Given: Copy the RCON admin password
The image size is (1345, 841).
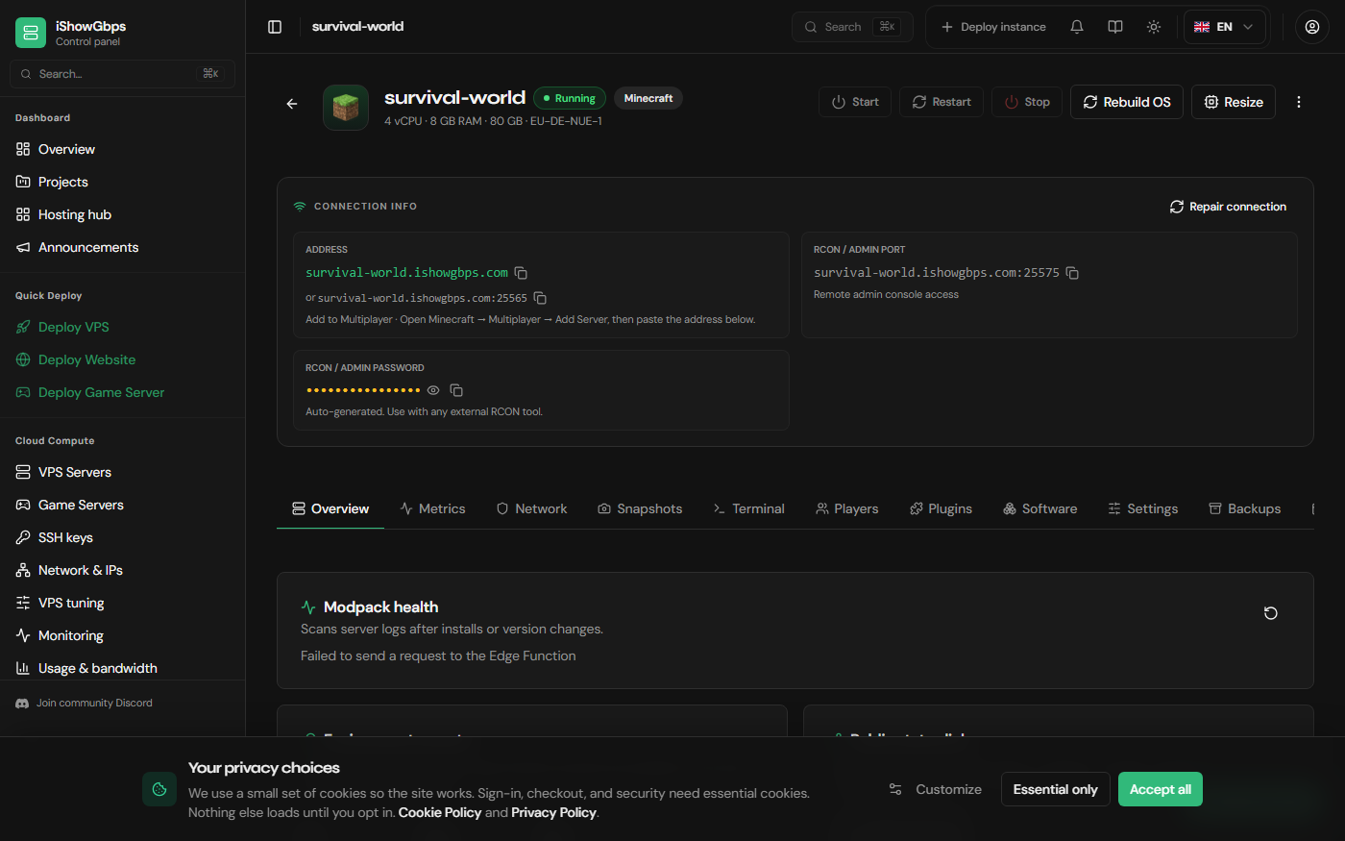Looking at the screenshot, I should pyautogui.click(x=456, y=390).
